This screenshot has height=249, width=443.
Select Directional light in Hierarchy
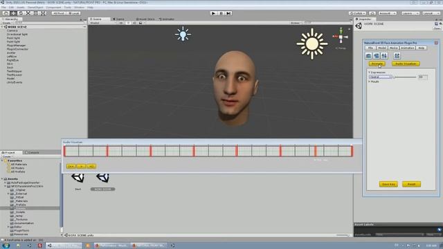tap(17, 34)
